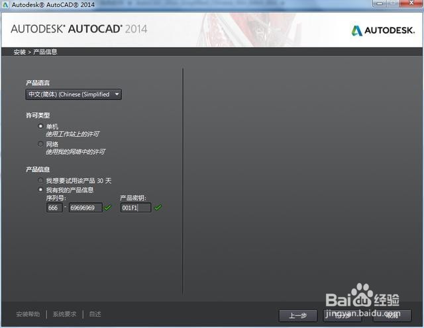Click the 取消 cancel button

[392, 315]
